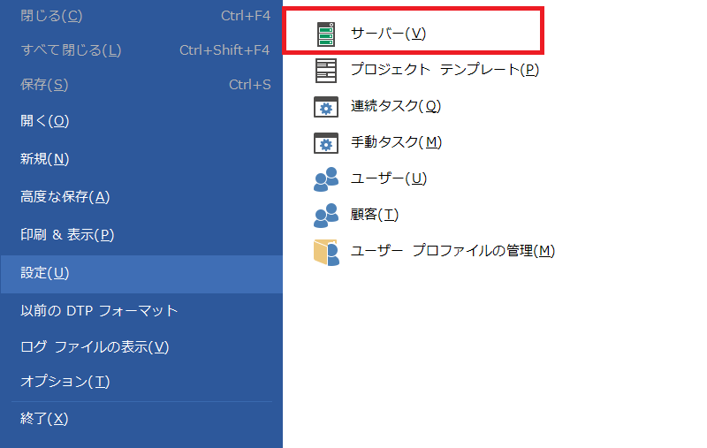The width and height of the screenshot is (707, 448).
Task: Click 保存(S) to save
Action: click(44, 85)
